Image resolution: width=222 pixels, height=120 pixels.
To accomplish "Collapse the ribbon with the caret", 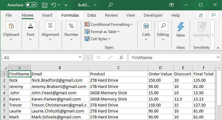I will pos(218,48).
